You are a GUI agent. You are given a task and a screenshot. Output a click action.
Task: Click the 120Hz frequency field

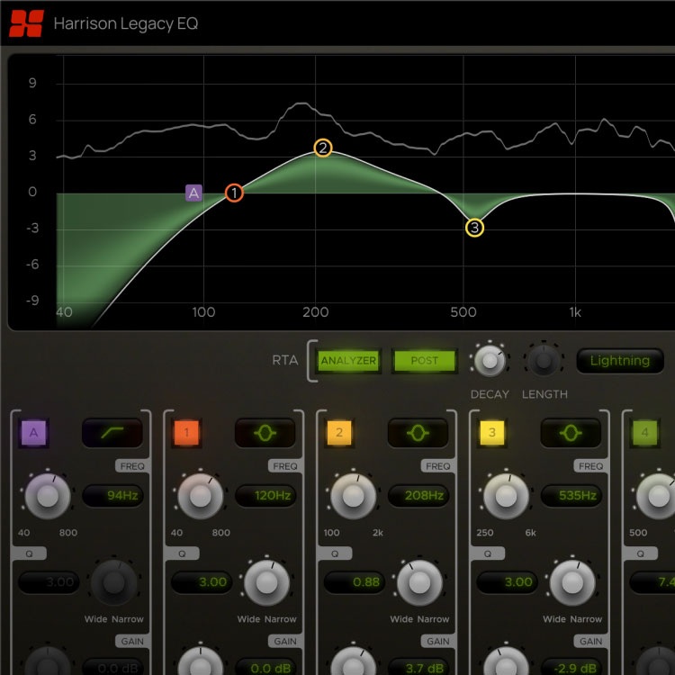pyautogui.click(x=265, y=496)
